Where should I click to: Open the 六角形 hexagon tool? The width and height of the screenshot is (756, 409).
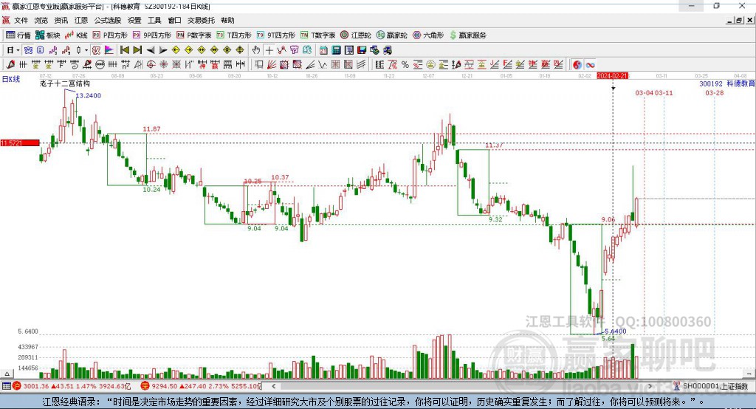click(x=428, y=35)
